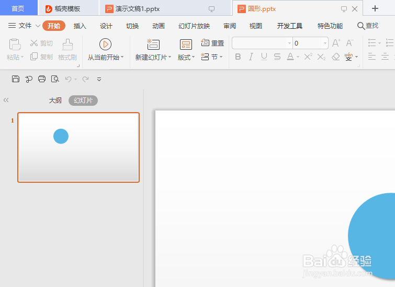Open the Slide Show (幻灯片放映) tab
The height and width of the screenshot is (287, 395).
click(x=194, y=26)
